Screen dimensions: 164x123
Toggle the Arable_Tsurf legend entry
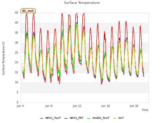tap(98, 118)
